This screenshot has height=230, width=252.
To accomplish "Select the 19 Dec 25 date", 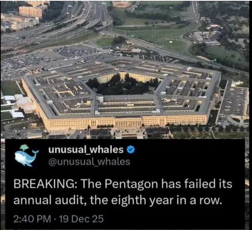I will pyautogui.click(x=81, y=219).
